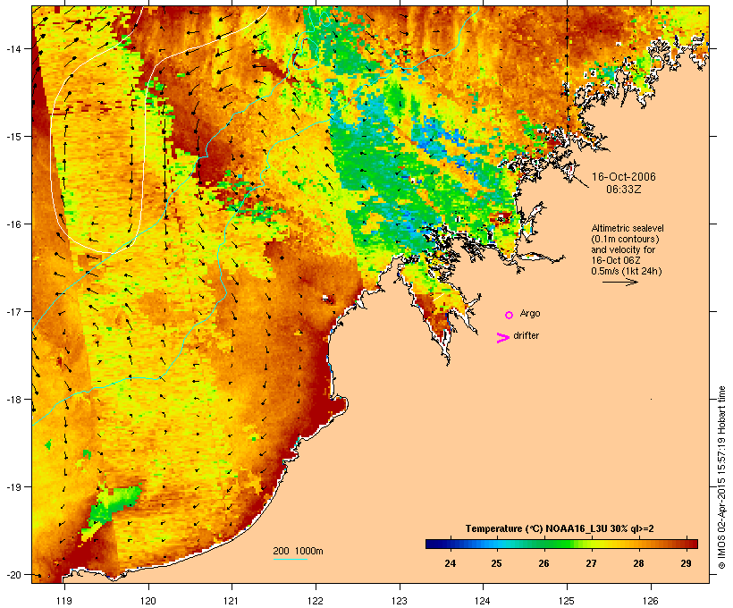733x608 pixels.
Task: Click longitude label 124
Action: click(483, 601)
